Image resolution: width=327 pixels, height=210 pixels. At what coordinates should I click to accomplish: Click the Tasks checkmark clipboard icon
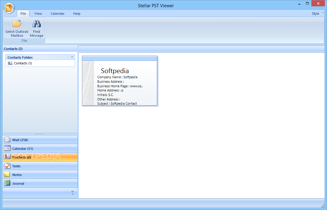tap(7, 166)
